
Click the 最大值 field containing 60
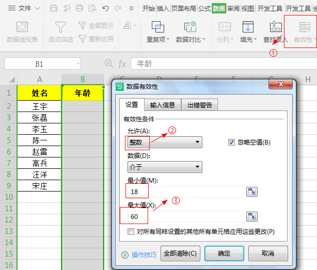186,216
